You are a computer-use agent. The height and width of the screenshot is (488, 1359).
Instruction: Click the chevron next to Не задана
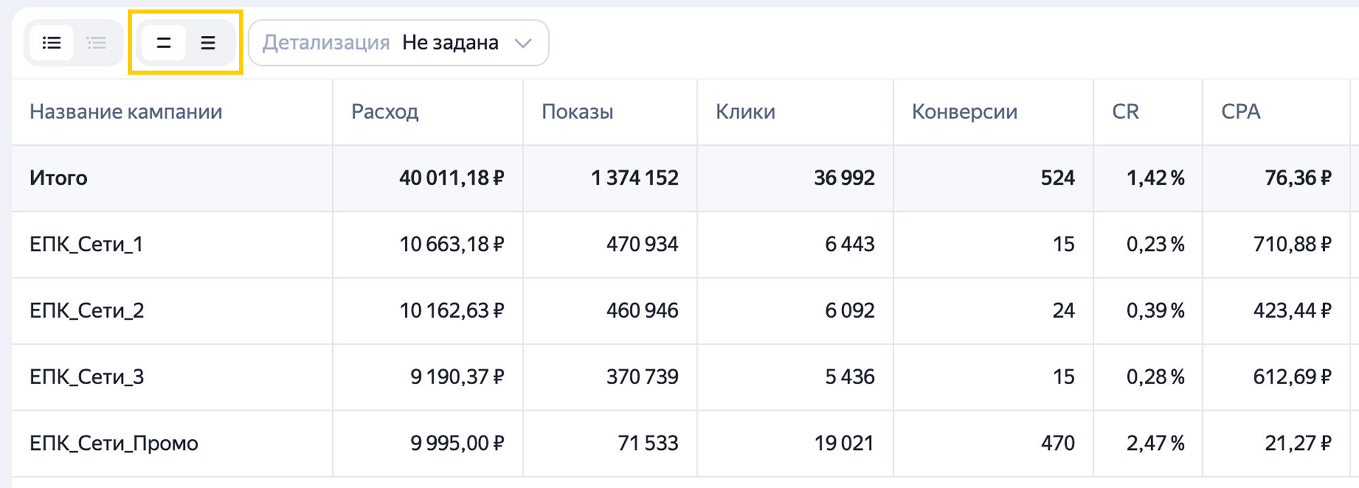523,43
